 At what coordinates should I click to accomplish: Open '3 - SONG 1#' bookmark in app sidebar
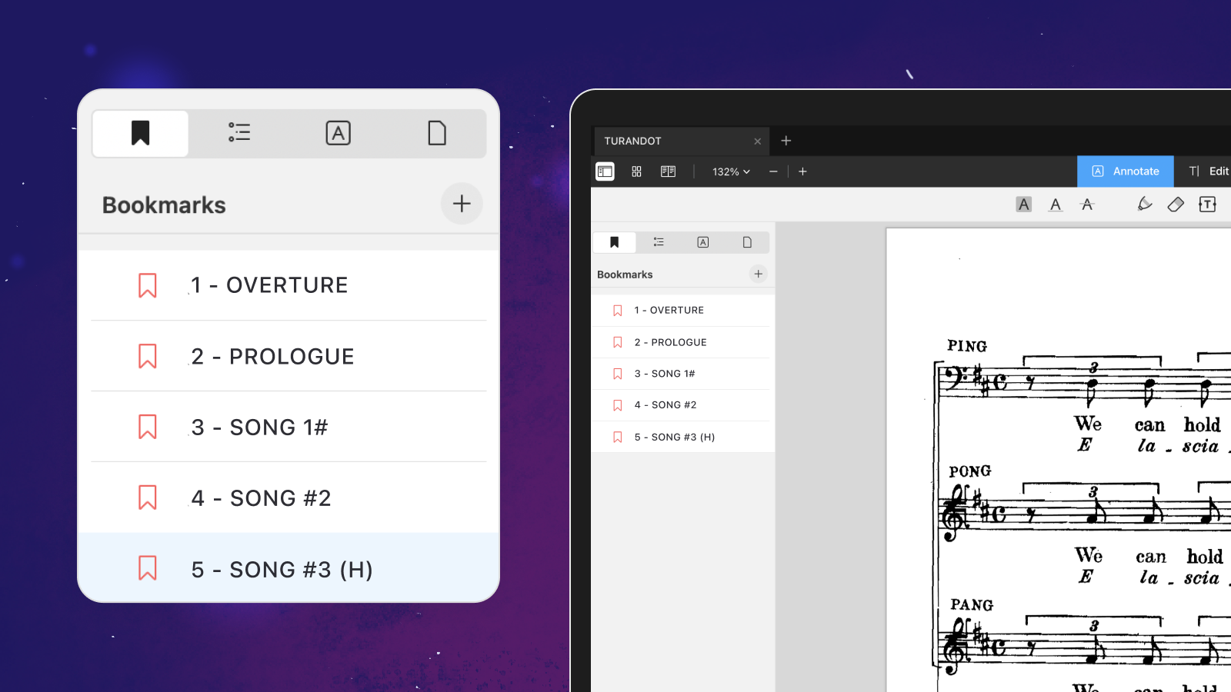(x=682, y=374)
